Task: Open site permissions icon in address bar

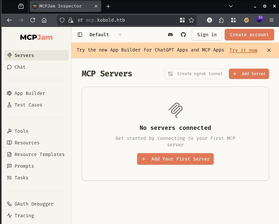Action: click(80, 20)
